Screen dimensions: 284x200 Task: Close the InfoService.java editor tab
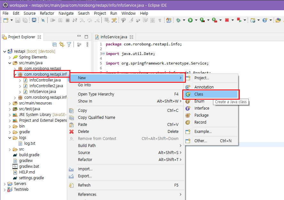(131, 37)
